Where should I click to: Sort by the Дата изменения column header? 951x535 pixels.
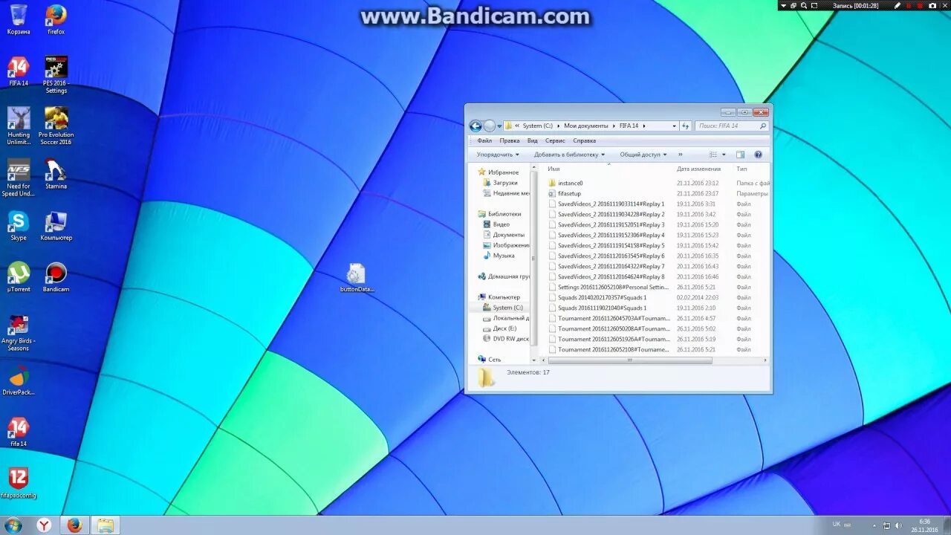tap(698, 169)
